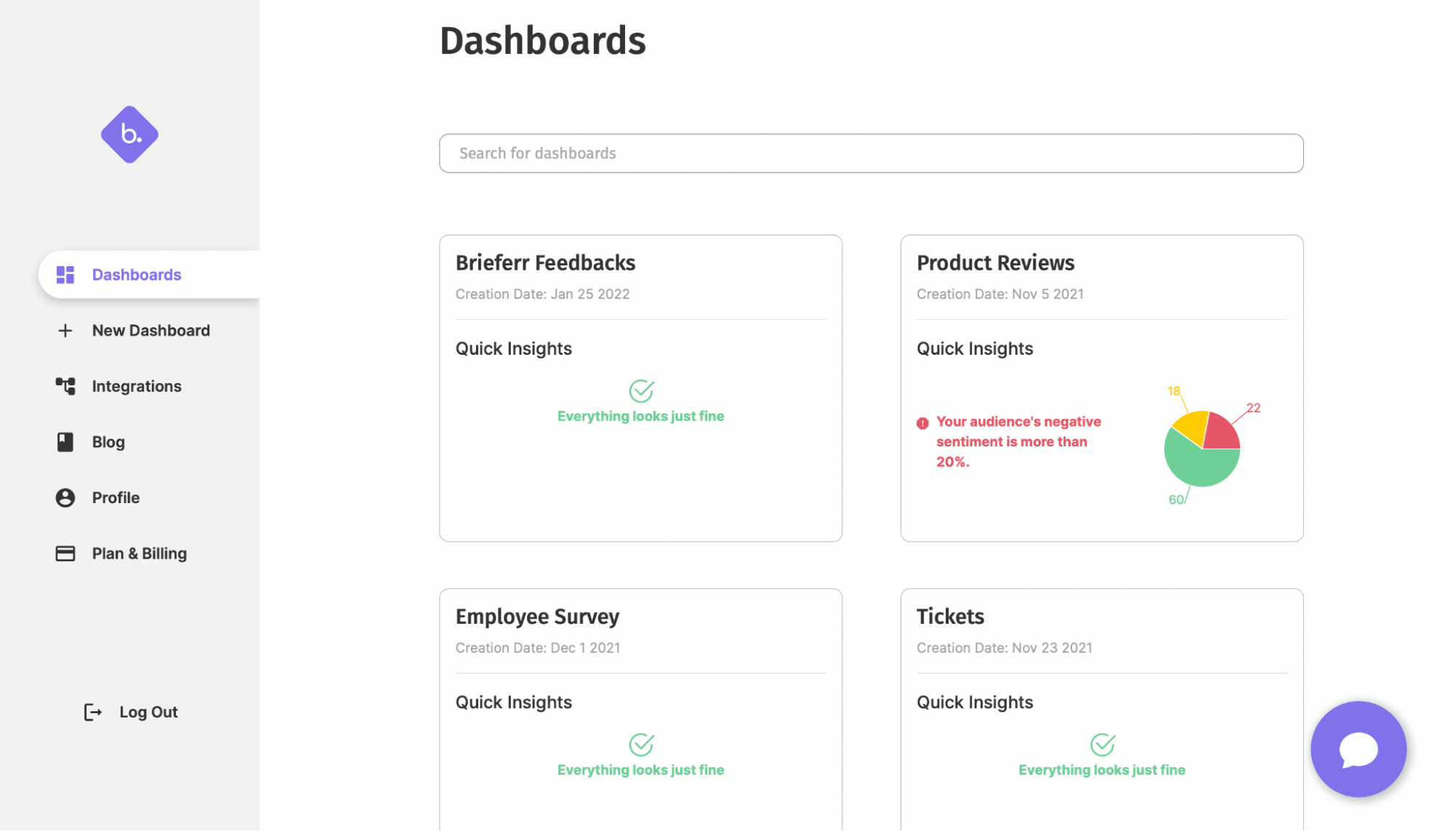Image resolution: width=1453 pixels, height=831 pixels.
Task: Open the Brieferr Feedbacks dashboard title
Action: pos(545,263)
